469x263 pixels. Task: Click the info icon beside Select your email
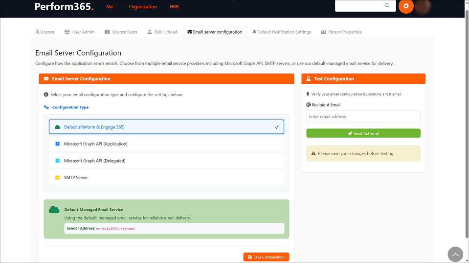coord(46,95)
